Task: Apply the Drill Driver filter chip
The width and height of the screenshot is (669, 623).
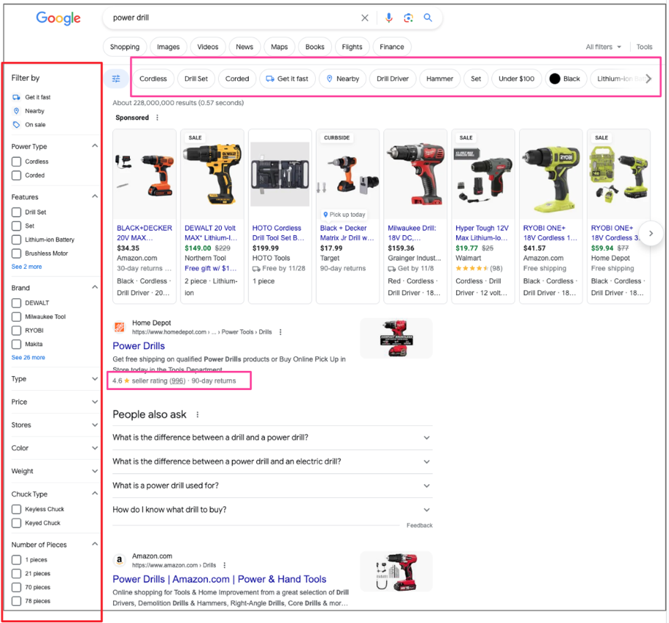Action: pyautogui.click(x=393, y=79)
